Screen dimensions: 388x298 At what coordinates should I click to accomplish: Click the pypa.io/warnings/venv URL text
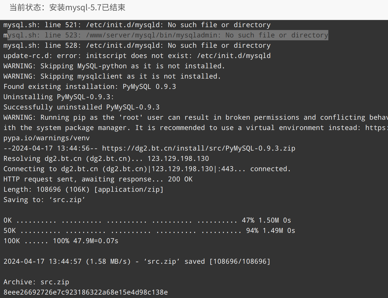[47, 138]
